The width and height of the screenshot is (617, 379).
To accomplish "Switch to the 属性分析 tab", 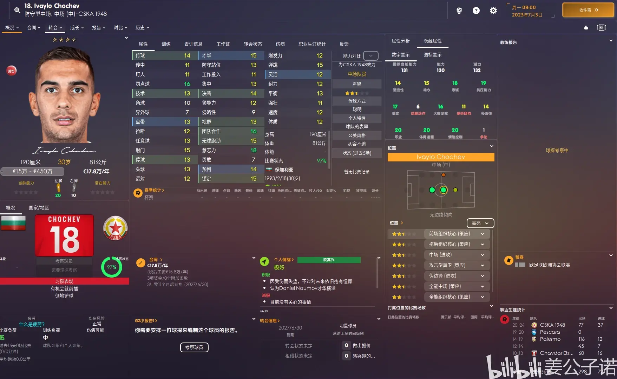I will pyautogui.click(x=401, y=41).
